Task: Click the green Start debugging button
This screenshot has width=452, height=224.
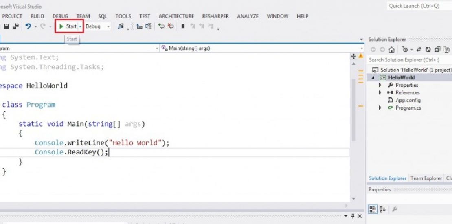Action: [68, 26]
